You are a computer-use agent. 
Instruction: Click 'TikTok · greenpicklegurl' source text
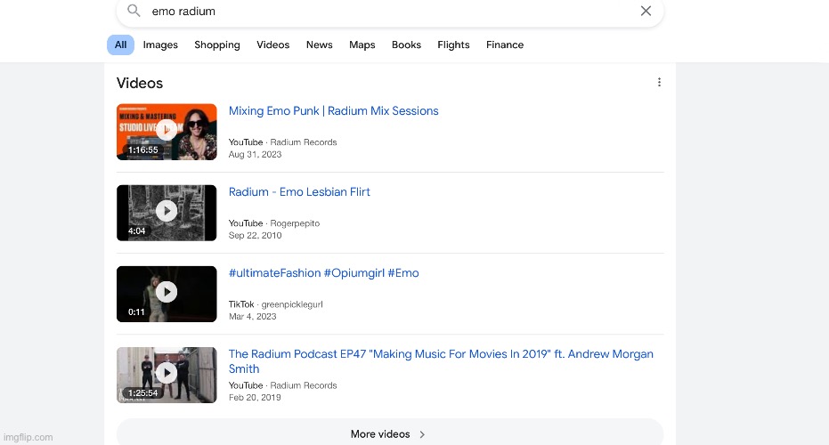275,304
